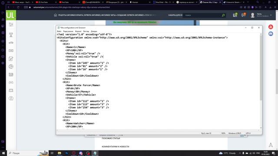Click the Windows (CRLF) status bar entry

[x=235, y=133]
